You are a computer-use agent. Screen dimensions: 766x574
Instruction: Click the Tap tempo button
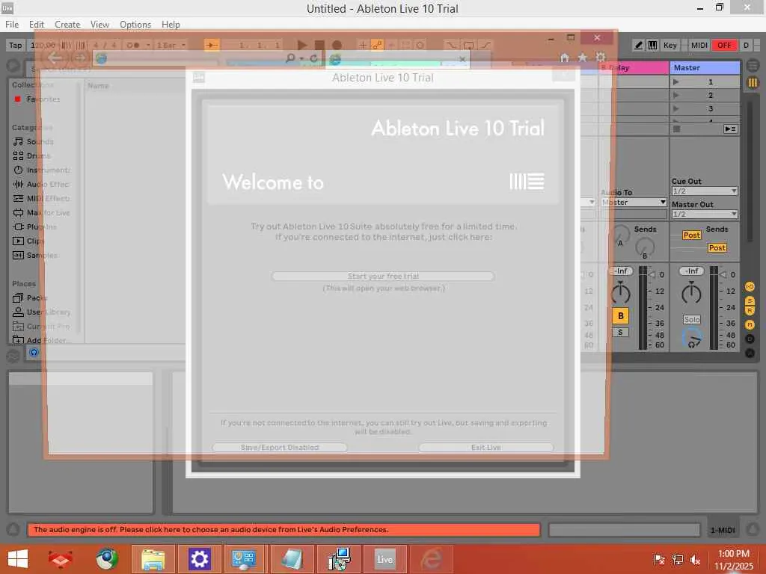click(16, 45)
